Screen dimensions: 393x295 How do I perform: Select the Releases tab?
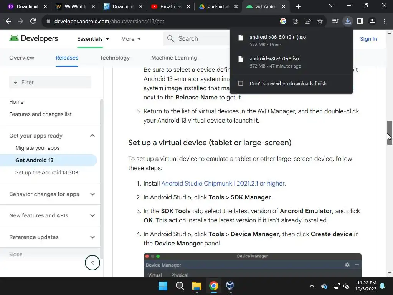click(x=67, y=58)
